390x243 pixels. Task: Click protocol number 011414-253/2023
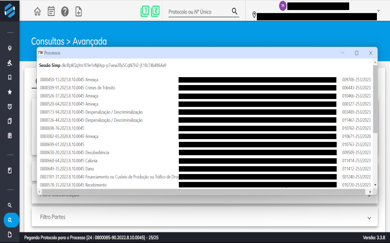(356, 161)
